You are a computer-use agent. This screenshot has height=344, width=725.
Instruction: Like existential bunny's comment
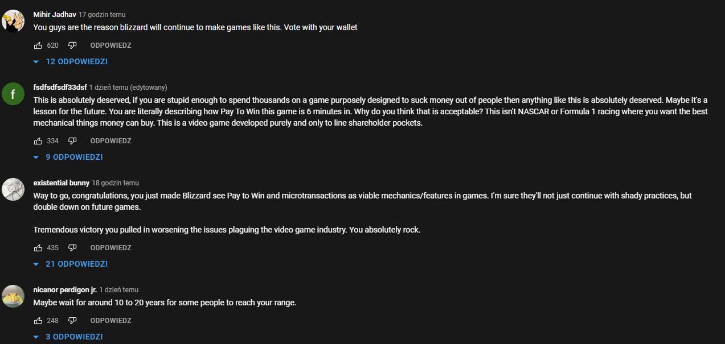38,248
